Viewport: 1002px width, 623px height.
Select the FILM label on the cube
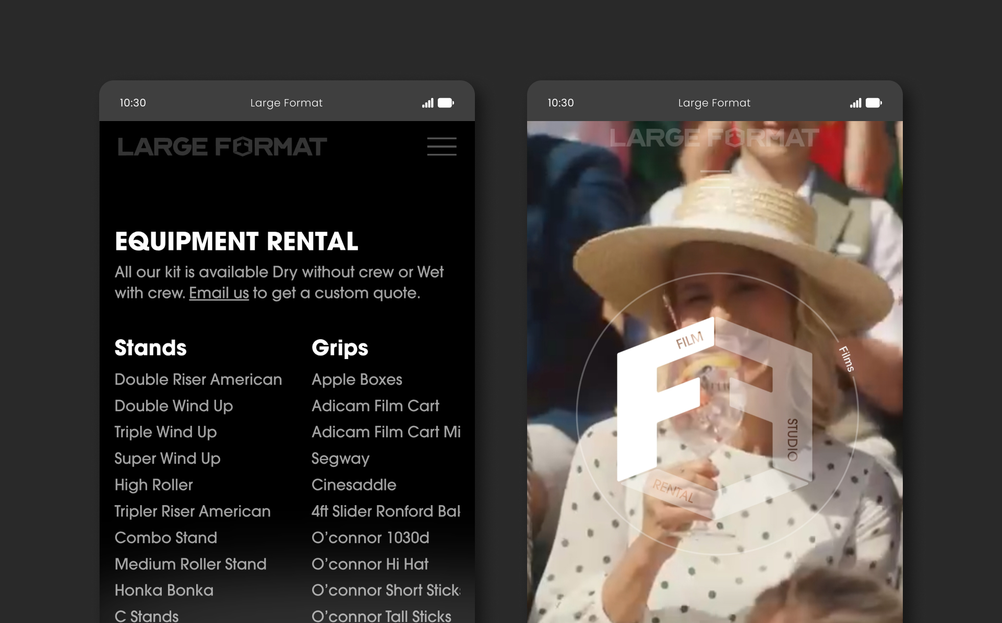pos(689,340)
